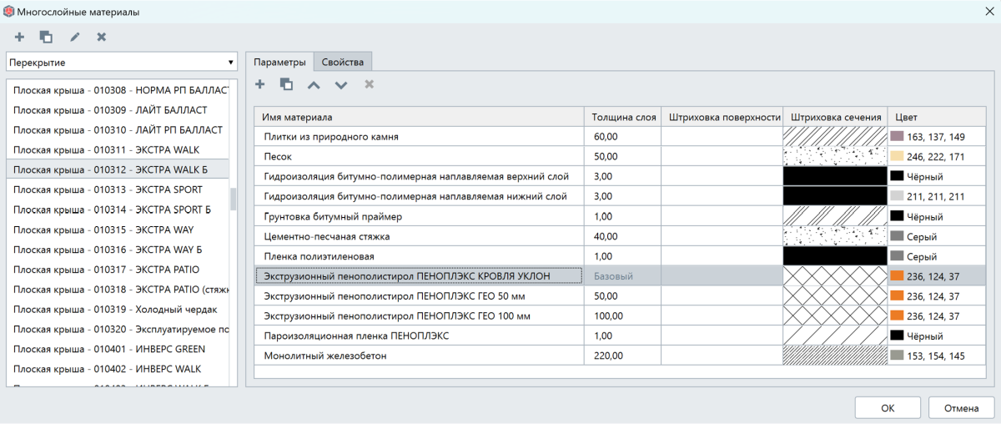Move the selected layer up
Image resolution: width=1001 pixels, height=424 pixels.
tap(314, 84)
